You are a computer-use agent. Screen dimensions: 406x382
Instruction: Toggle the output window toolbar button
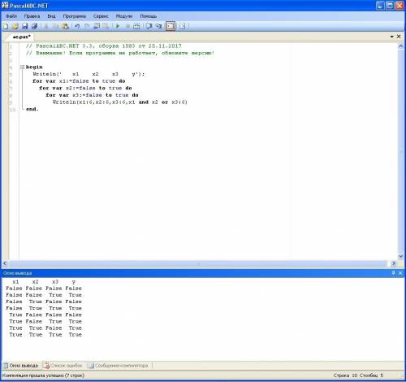(x=171, y=26)
